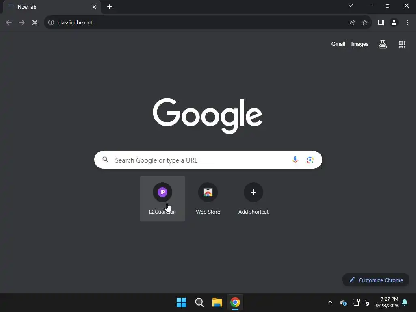416x312 pixels.
Task: Open the Web Store shortcut
Action: [208, 198]
